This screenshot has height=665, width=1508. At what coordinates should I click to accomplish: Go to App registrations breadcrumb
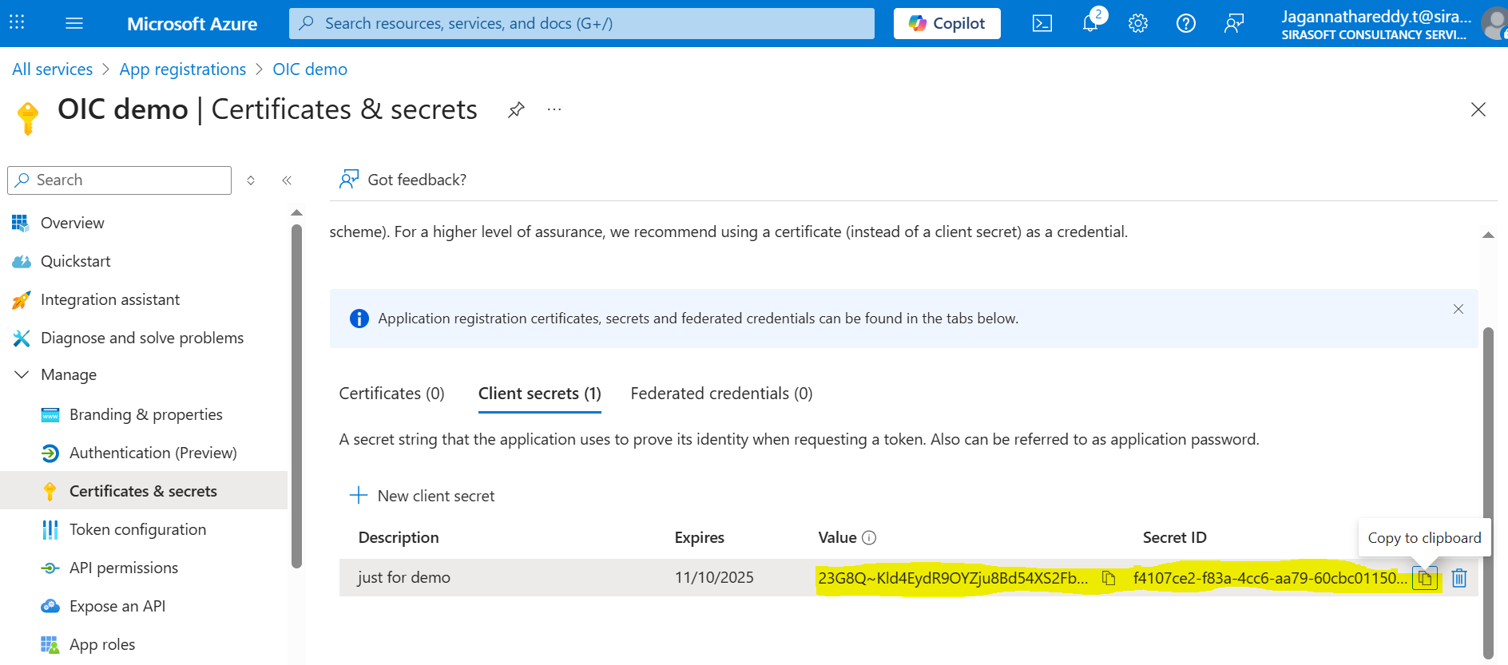183,69
